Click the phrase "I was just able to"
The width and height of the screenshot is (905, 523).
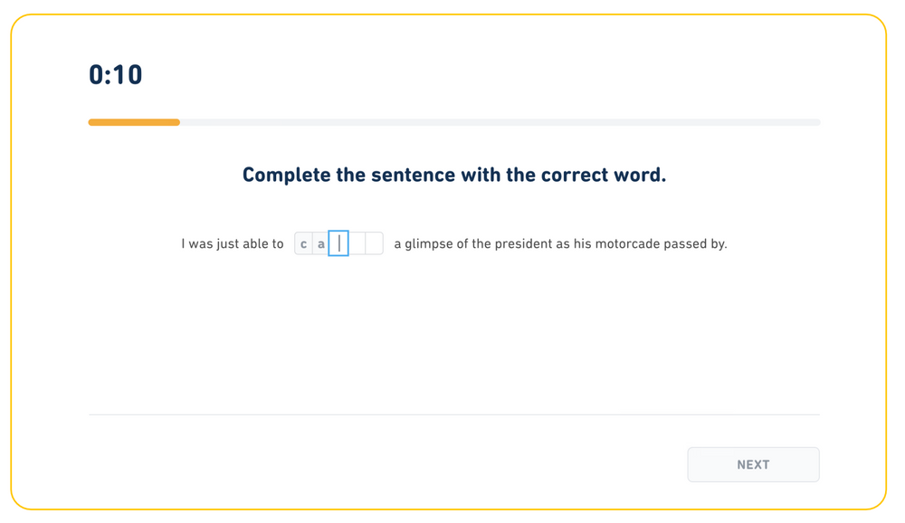(233, 243)
